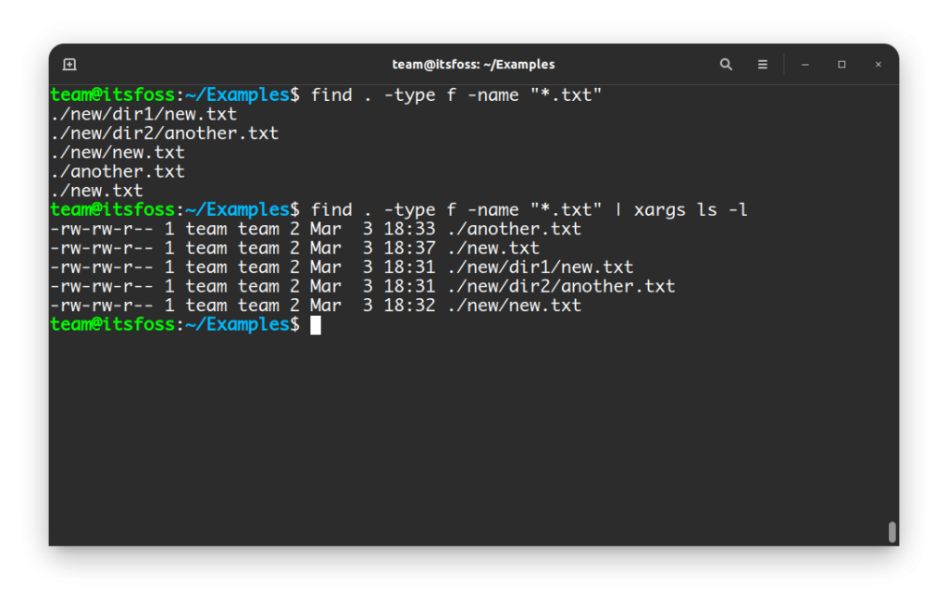The image size is (948, 600).
Task: Open the terminal search with the magnifier icon
Action: click(x=726, y=64)
